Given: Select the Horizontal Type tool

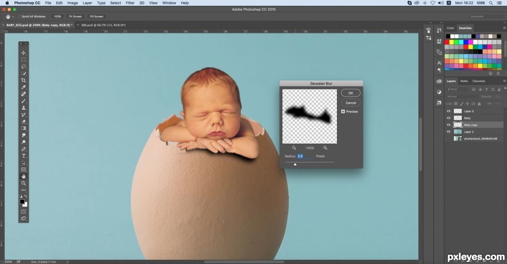Looking at the screenshot, I should 23,156.
